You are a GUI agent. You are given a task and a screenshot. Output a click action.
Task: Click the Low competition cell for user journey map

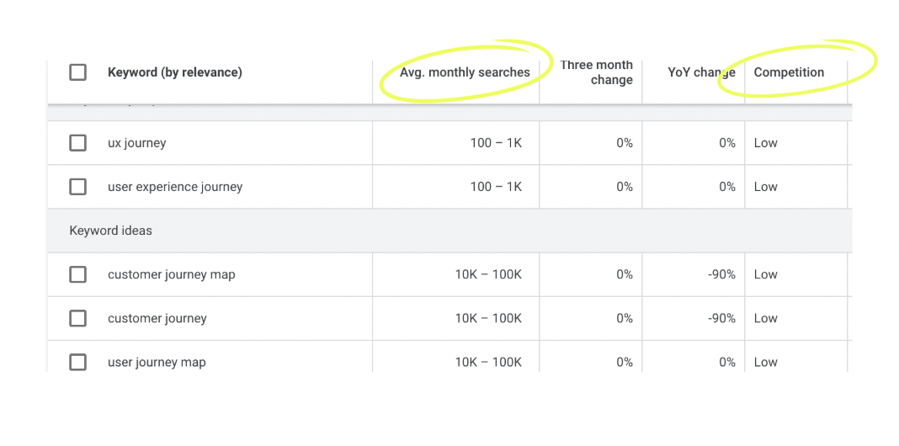[x=765, y=362]
